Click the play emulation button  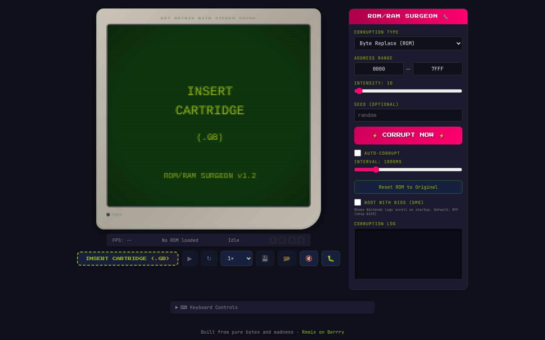tap(189, 258)
